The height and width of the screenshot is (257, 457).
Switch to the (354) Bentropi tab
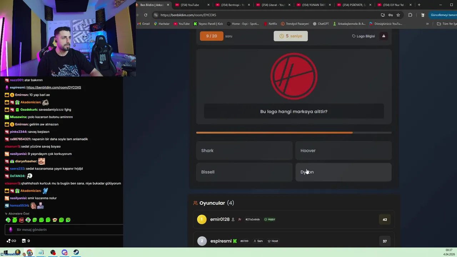[x=232, y=5]
